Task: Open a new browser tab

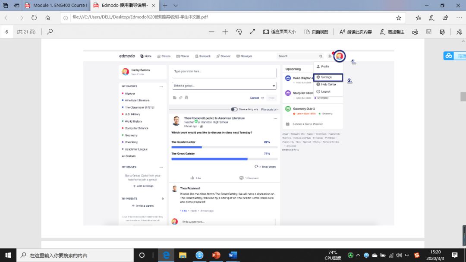Action: [165, 5]
